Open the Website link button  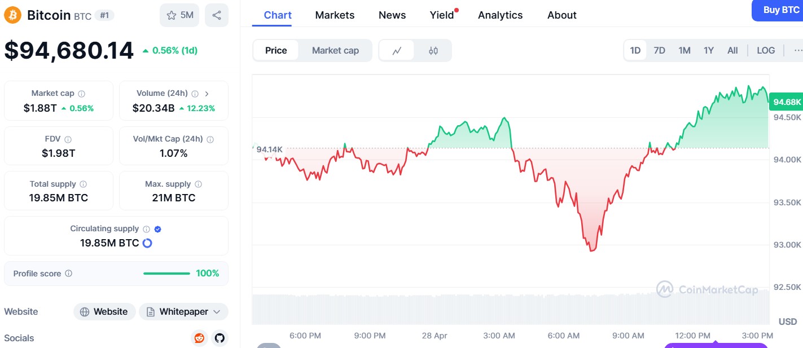pyautogui.click(x=104, y=311)
